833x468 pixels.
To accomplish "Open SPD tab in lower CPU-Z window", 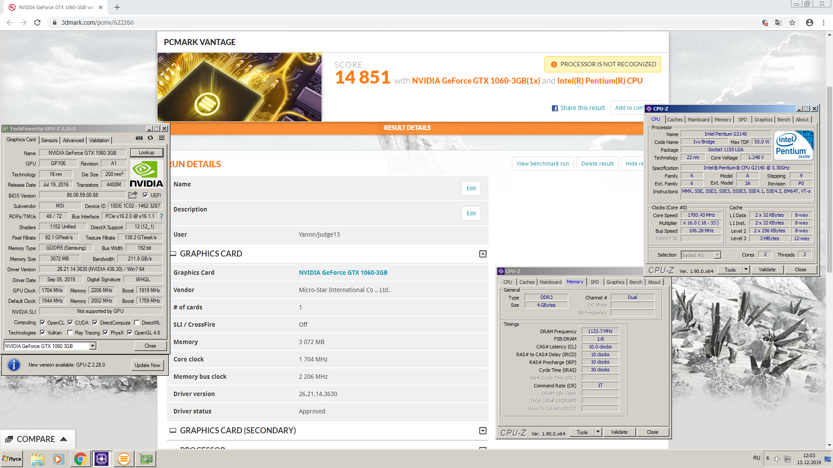I will 595,282.
